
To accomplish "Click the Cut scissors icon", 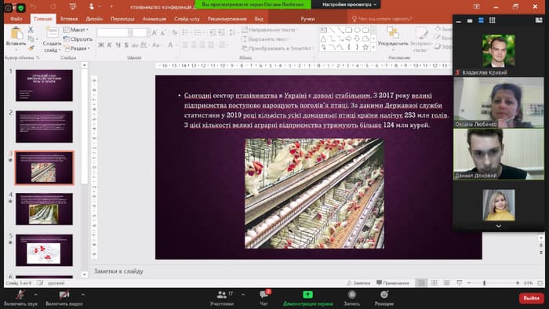I will click(31, 30).
